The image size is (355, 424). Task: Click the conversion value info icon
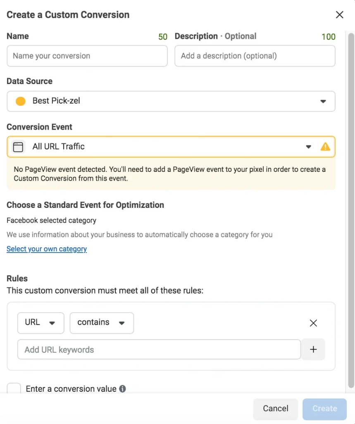pos(122,389)
